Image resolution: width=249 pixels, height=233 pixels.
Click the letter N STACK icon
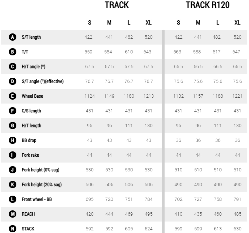point(12,229)
